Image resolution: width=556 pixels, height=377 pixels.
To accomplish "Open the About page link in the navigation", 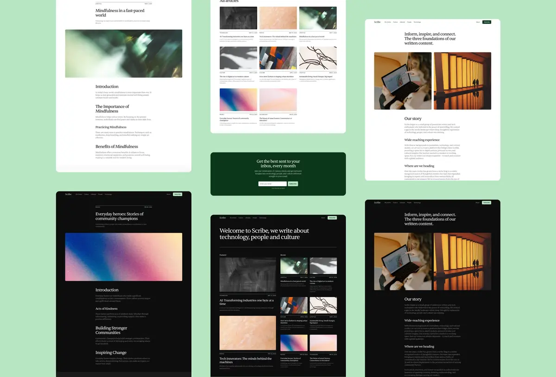I will [x=478, y=22].
